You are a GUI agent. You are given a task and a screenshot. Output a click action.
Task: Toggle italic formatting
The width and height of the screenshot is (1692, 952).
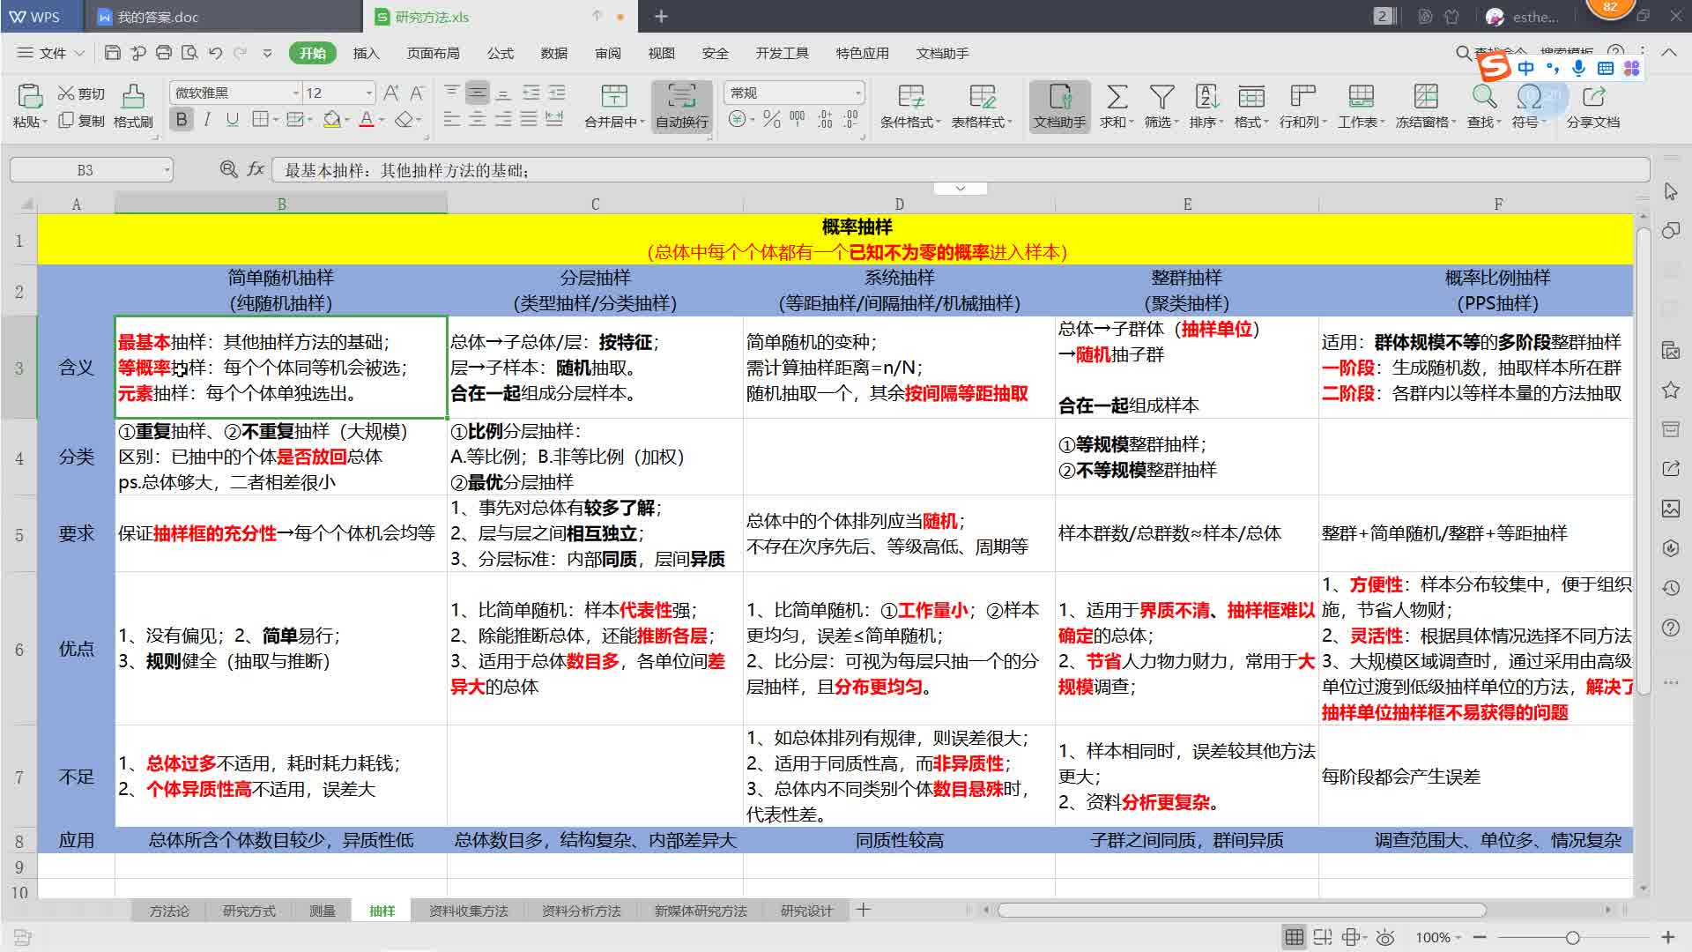205,119
